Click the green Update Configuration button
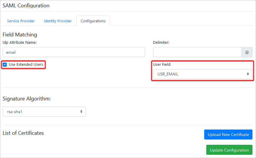The height and width of the screenshot is (158, 256). [229, 150]
